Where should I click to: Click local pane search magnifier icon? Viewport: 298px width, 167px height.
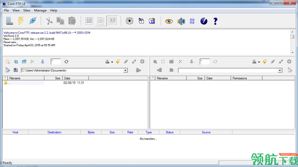[x=8, y=62]
